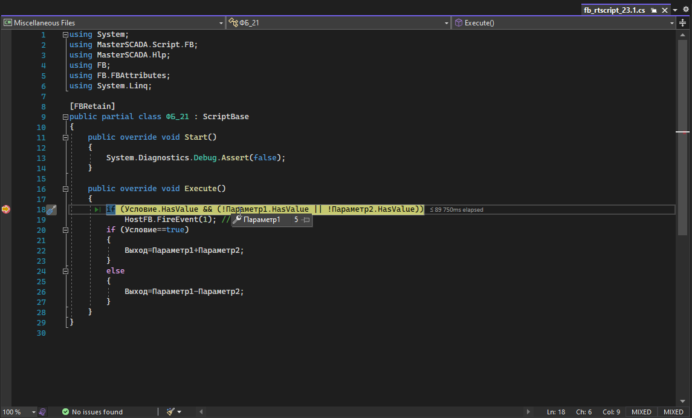This screenshot has width=692, height=418.
Task: Click the horizontal scrollbar right arrow
Action: (x=528, y=412)
